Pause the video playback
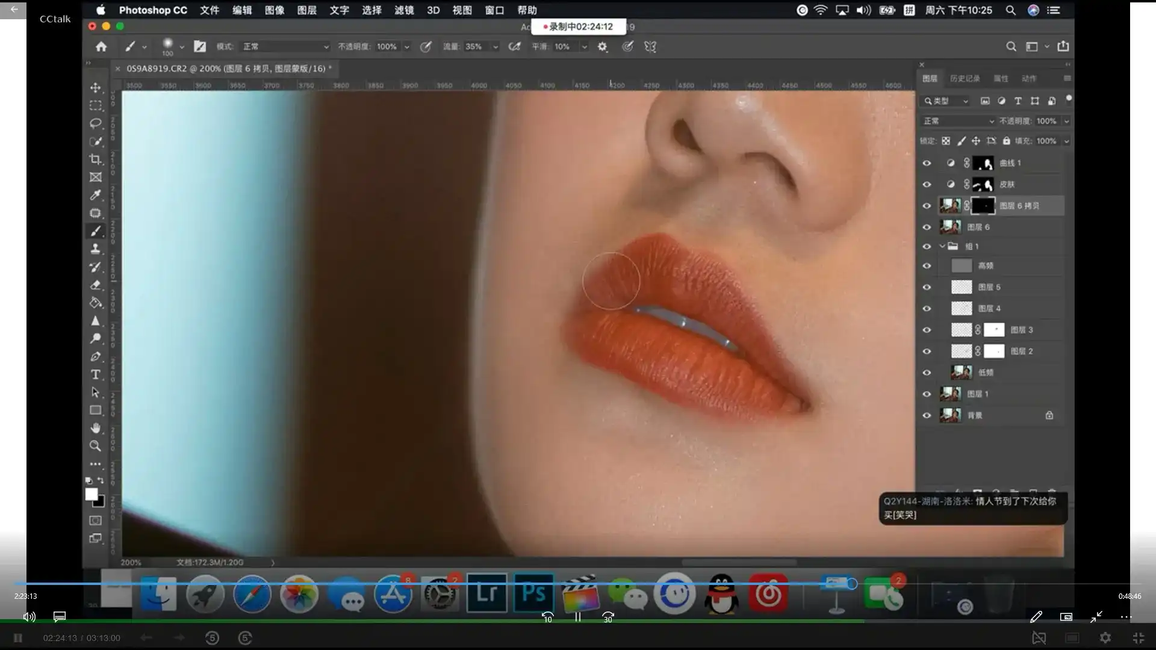This screenshot has width=1156, height=650. (x=577, y=617)
